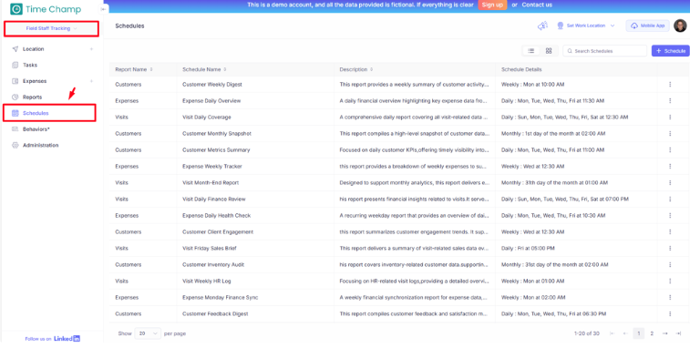Viewport: 690px width, 348px height.
Task: Open the actions menu for Customer Monthly Snapshot
Action: pyautogui.click(x=670, y=134)
